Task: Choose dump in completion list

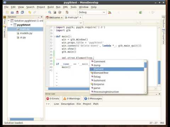Action: [x=117, y=65]
